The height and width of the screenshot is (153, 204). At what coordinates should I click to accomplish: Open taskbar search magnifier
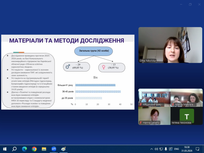(x=14, y=149)
